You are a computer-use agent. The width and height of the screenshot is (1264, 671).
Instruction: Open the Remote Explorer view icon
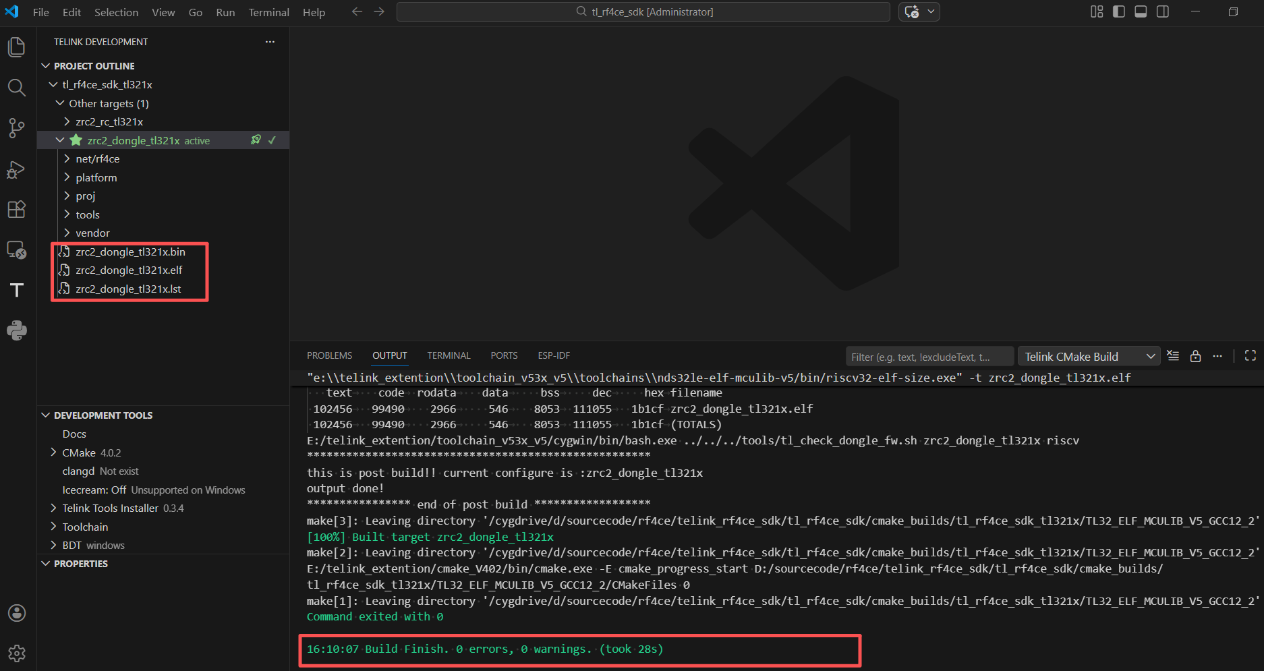17,250
